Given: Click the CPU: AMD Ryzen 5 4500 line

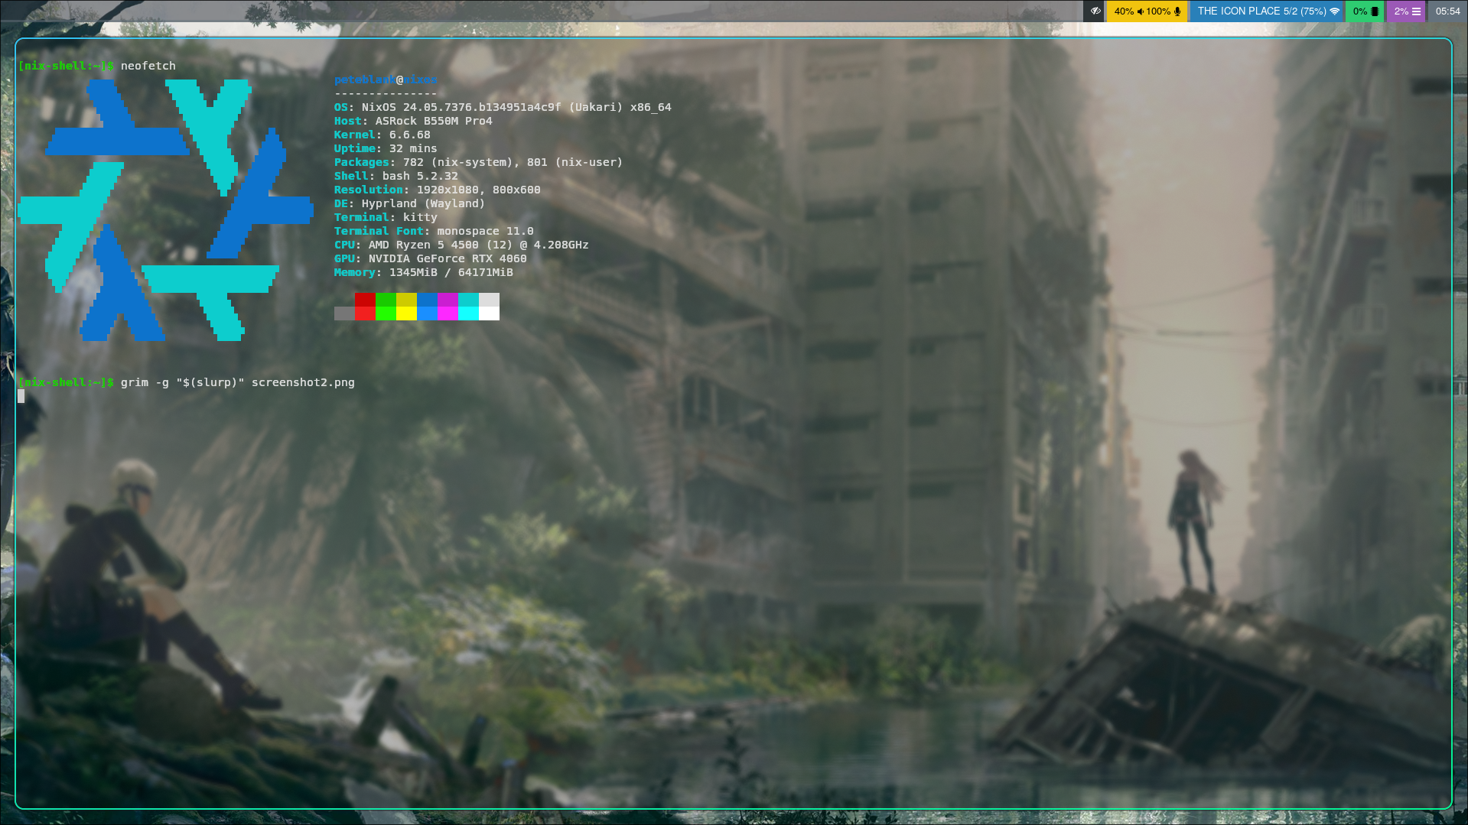Looking at the screenshot, I should [x=461, y=245].
